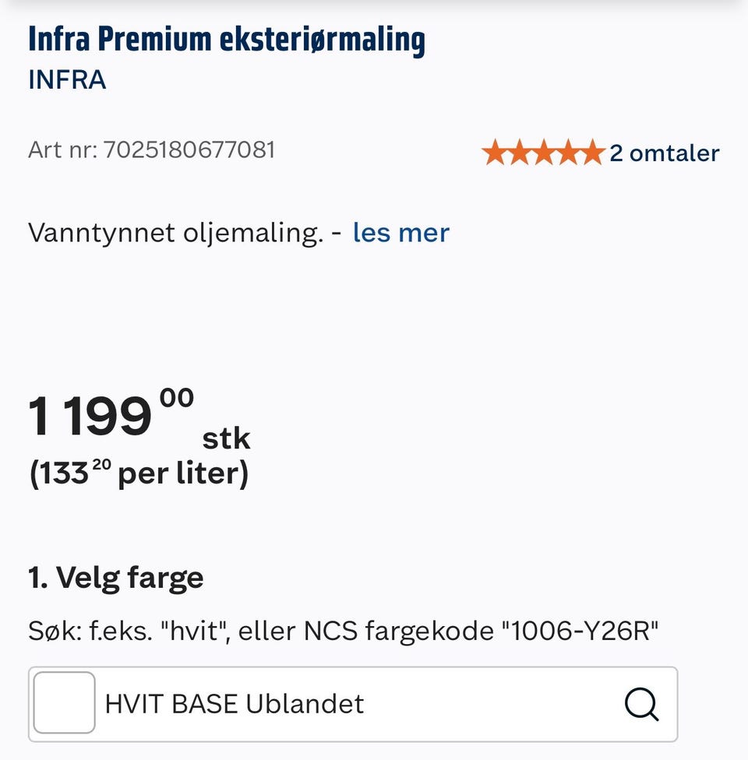
Task: Click the '1. Velg farge' step heading
Action: point(115,578)
